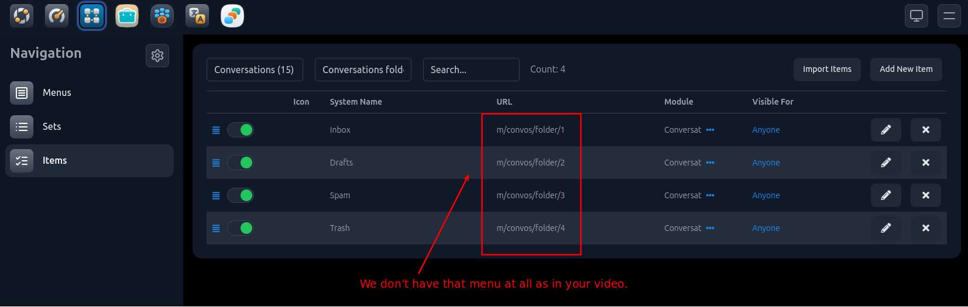This screenshot has width=968, height=307.
Task: Toggle off the Spam item switch
Action: point(241,195)
